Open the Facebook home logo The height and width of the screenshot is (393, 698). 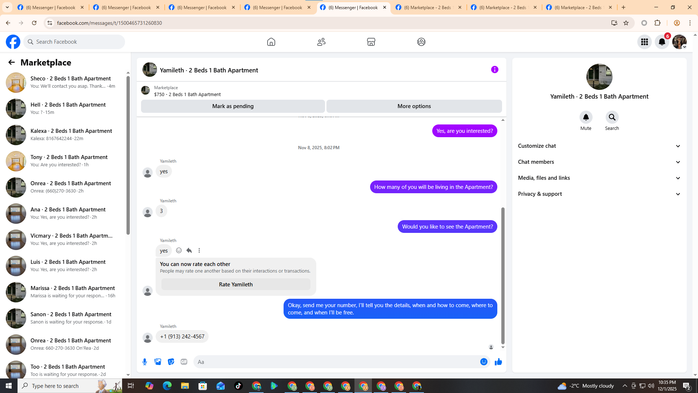(13, 42)
